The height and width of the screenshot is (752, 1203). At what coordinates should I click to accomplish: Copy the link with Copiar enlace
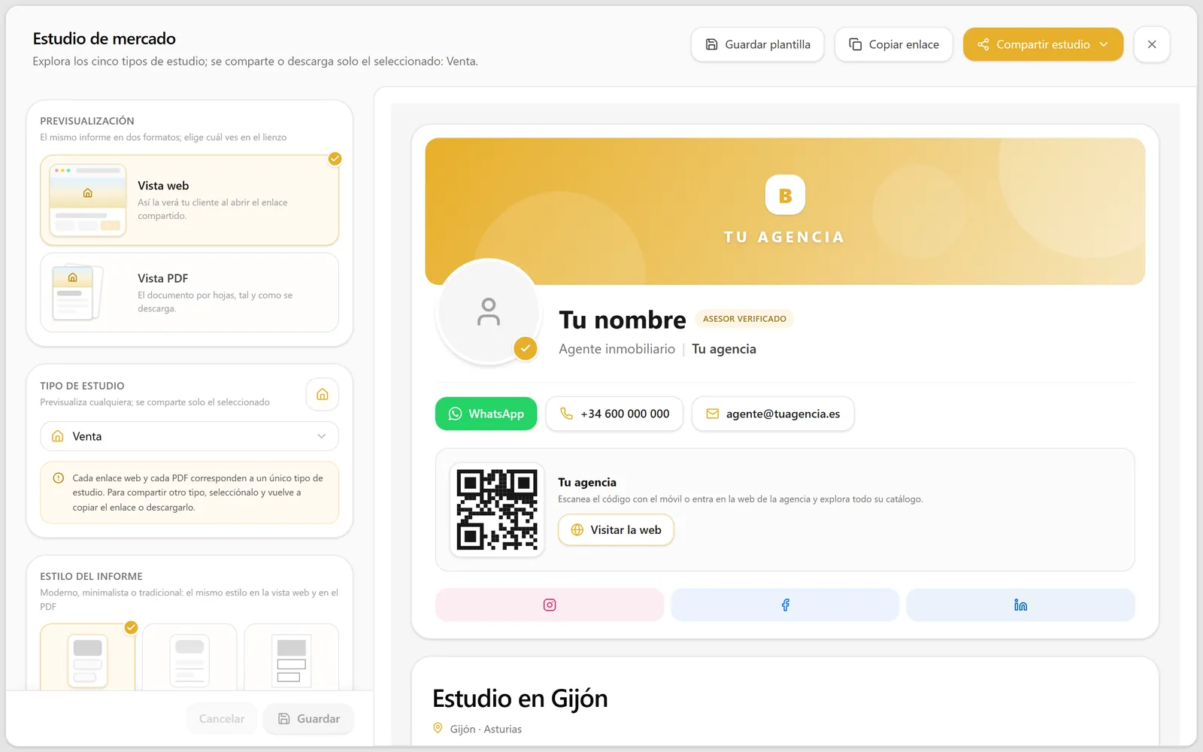pos(893,44)
